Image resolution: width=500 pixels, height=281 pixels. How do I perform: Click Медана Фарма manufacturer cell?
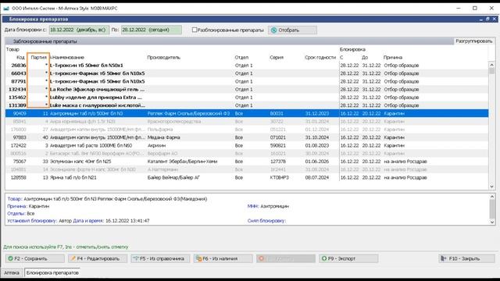coord(163,137)
